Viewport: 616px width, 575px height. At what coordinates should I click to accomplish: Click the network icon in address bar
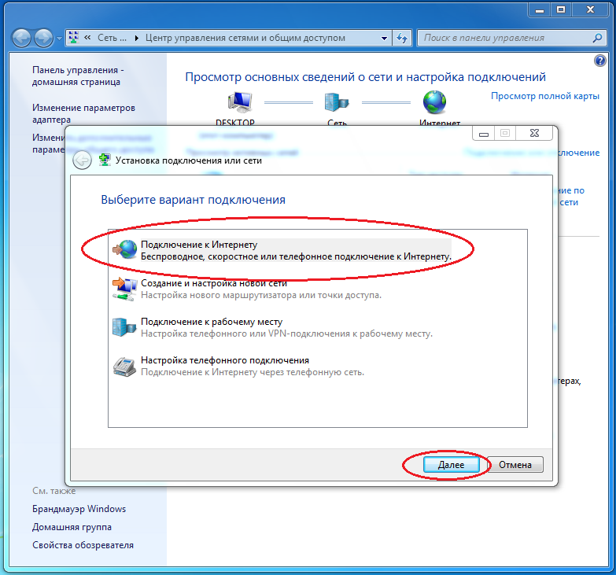[x=73, y=38]
